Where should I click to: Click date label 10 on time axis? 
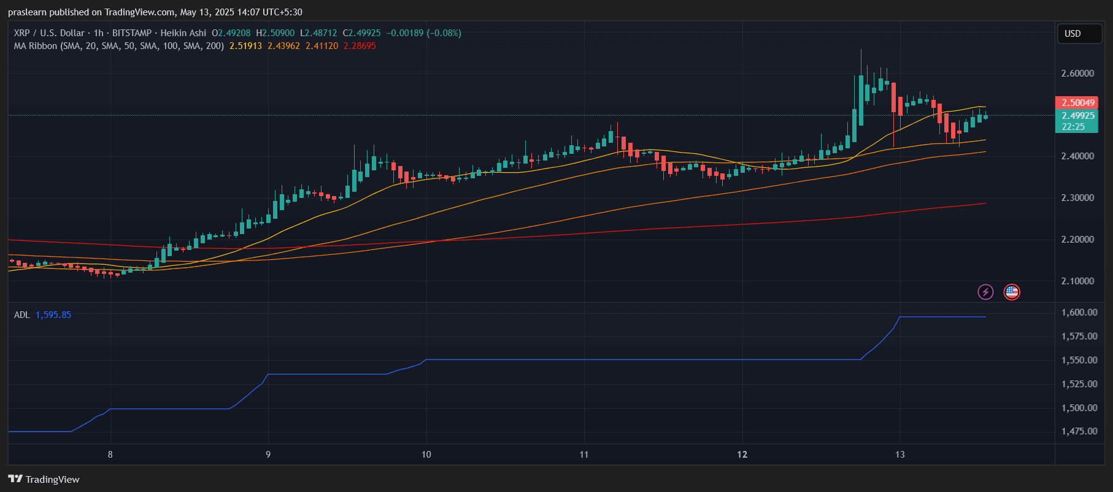pos(426,455)
